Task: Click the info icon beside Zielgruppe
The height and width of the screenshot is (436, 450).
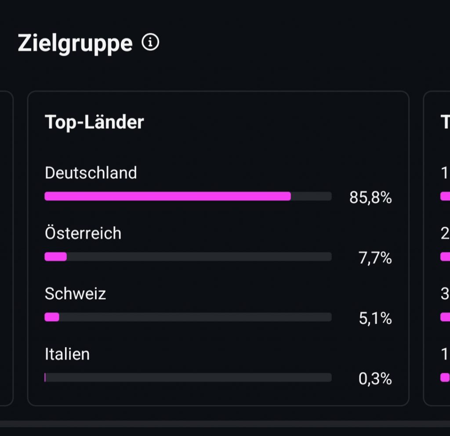Action: coord(150,43)
